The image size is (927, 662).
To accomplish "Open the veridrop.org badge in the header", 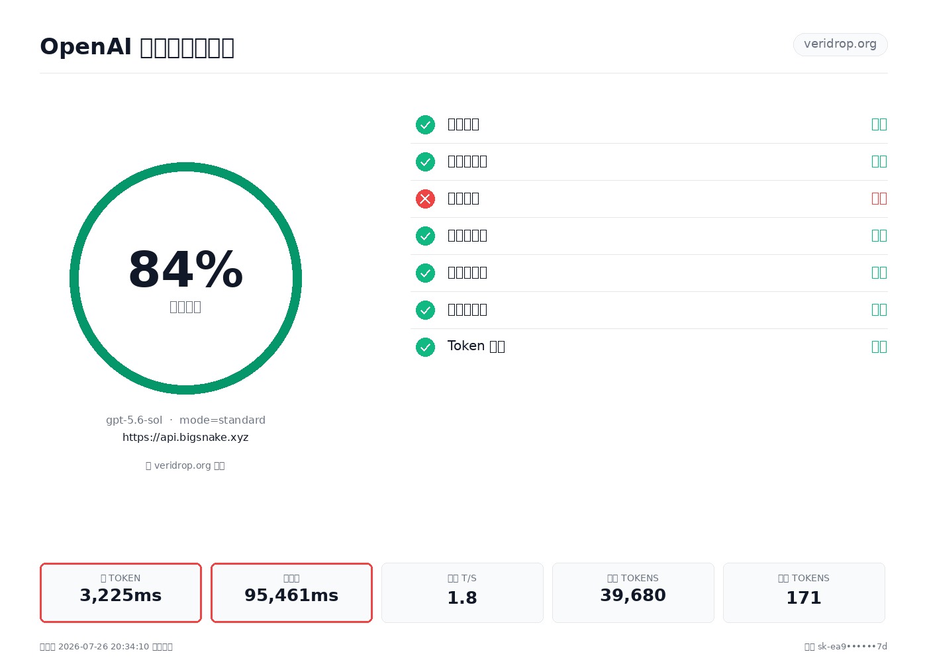I will click(840, 44).
